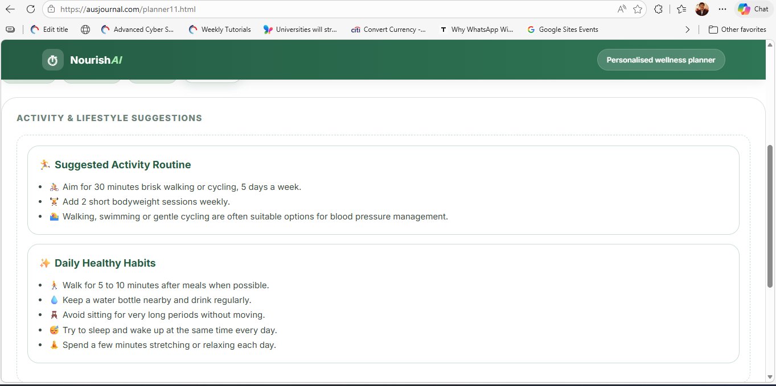This screenshot has width=776, height=386.
Task: Add this page to favorites via star icon
Action: [638, 9]
